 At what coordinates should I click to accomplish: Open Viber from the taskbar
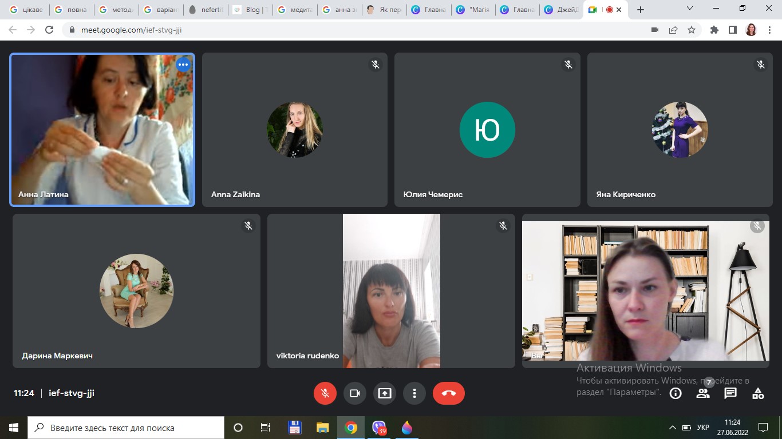[380, 428]
